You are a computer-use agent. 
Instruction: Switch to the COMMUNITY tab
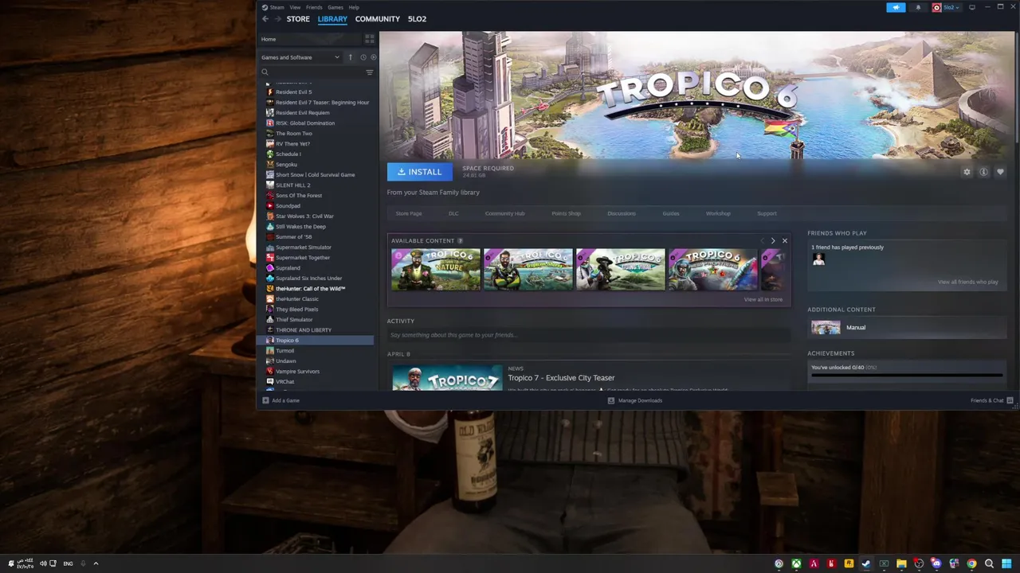(x=378, y=19)
